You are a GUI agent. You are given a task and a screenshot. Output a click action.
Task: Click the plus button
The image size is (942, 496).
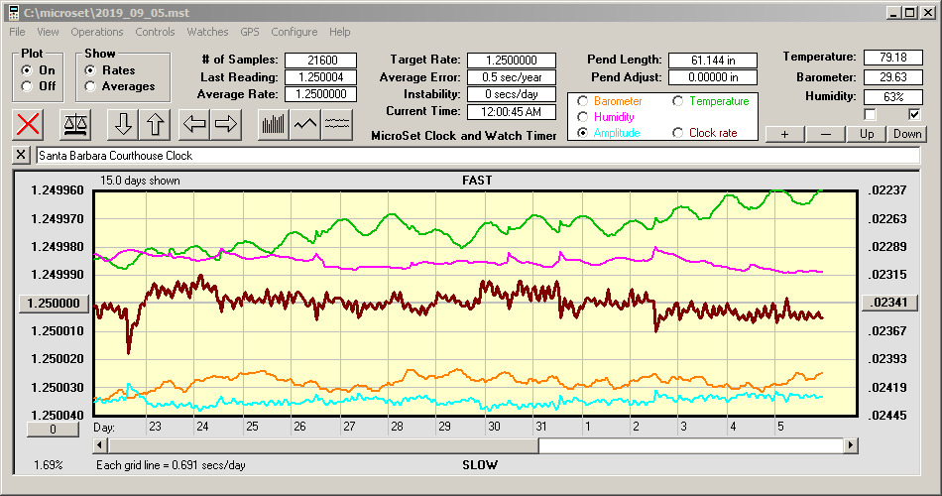784,134
